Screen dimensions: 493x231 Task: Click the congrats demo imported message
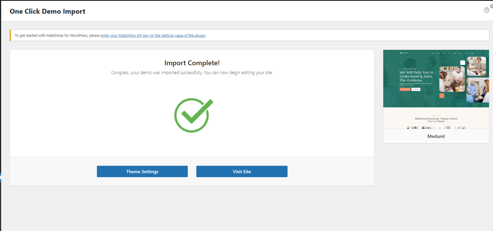192,73
